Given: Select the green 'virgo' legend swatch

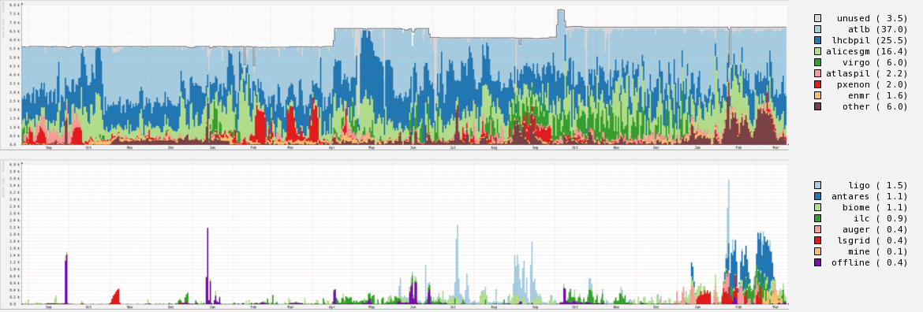Looking at the screenshot, I should point(817,62).
